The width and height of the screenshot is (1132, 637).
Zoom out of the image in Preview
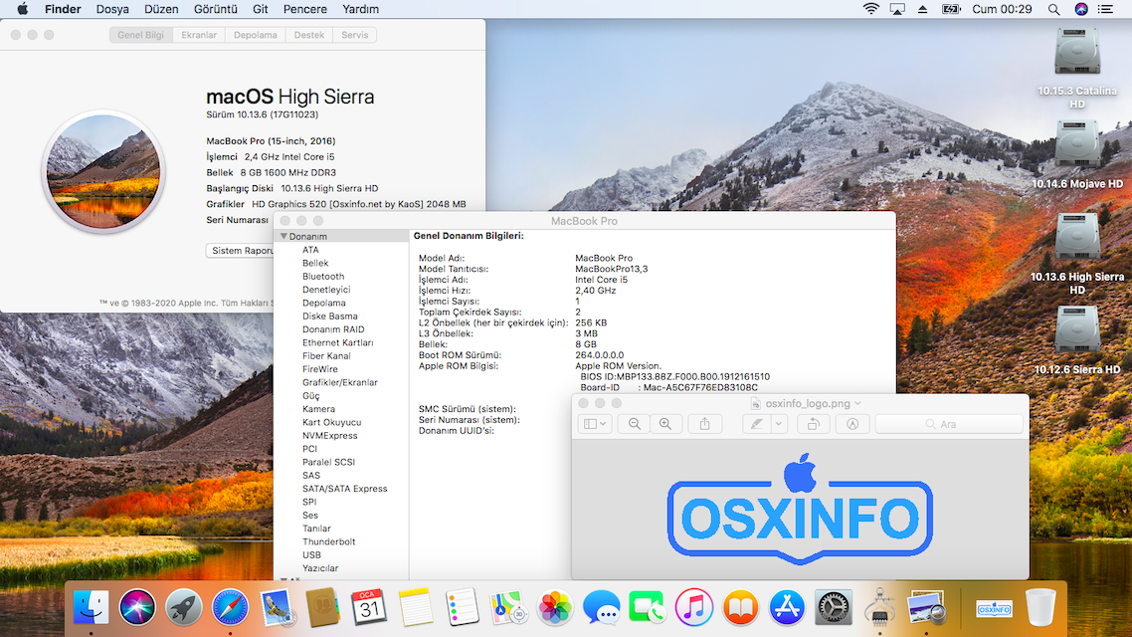click(x=635, y=423)
